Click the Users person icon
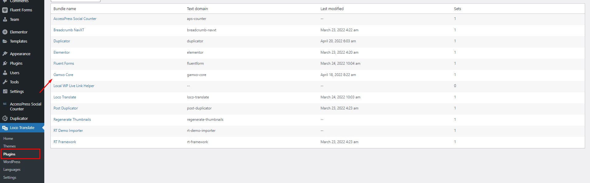This screenshot has height=183, width=590. coord(5,73)
